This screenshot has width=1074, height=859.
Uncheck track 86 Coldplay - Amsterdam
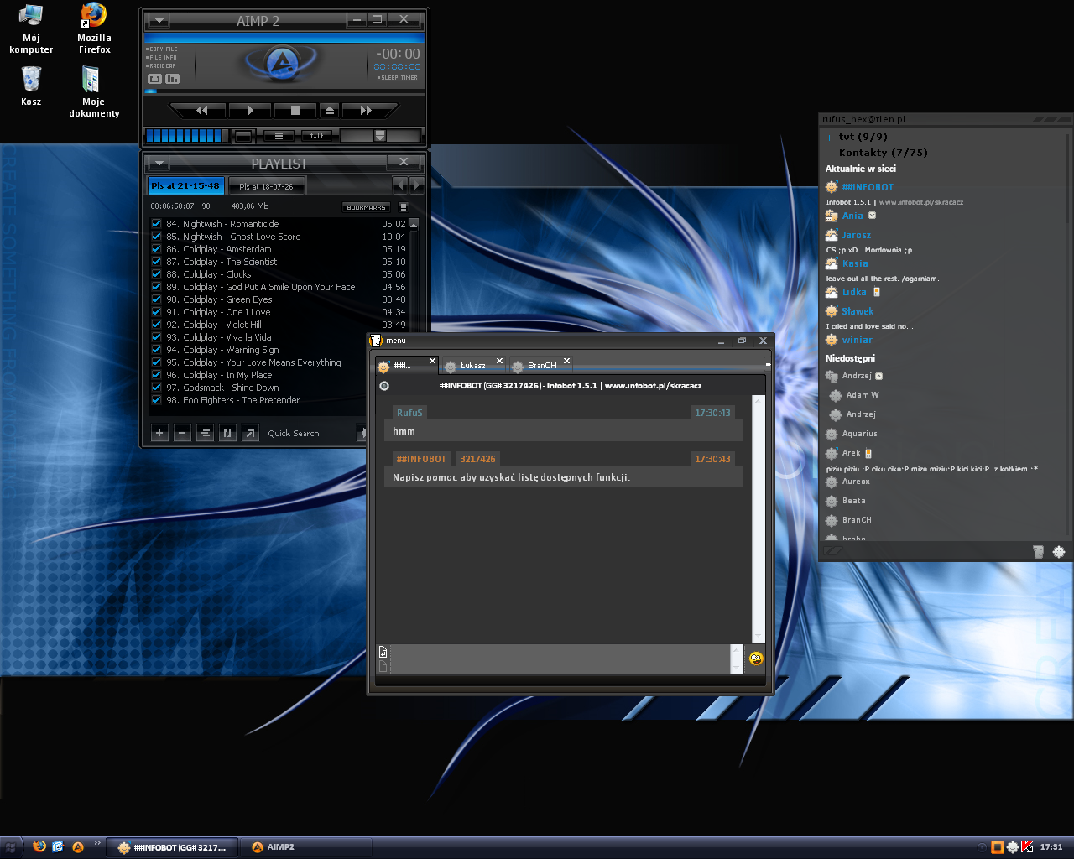[x=156, y=249]
